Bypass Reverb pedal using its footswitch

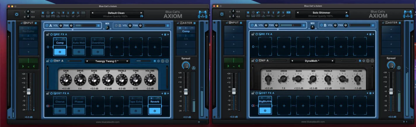click(155, 111)
